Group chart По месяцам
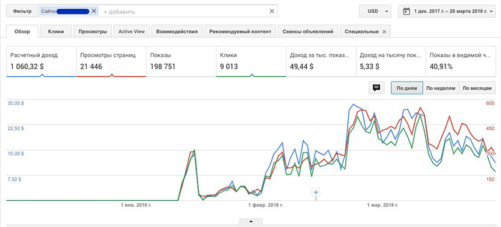This screenshot has width=501, height=227. [476, 88]
